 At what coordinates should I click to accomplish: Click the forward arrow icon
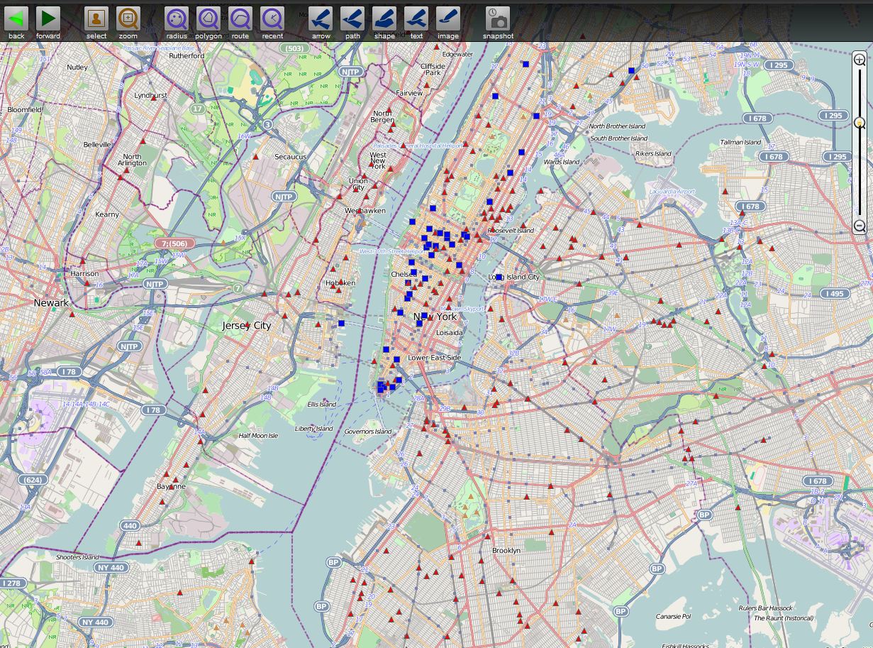tap(48, 18)
